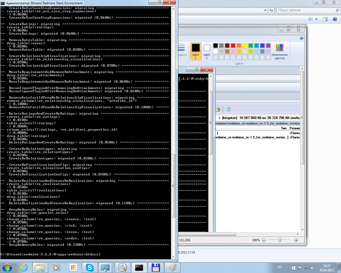Click Explorer view options icon

pos(310,19)
